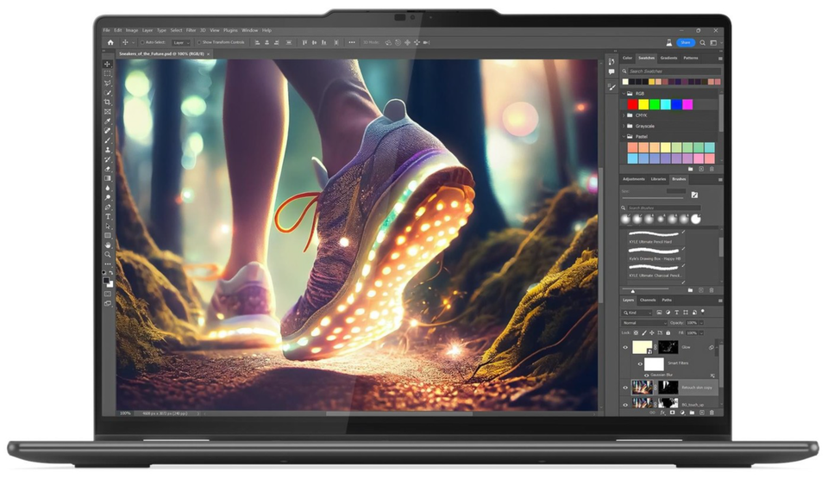Enable the Auto-Select checkbox
This screenshot has height=478, width=828.
tap(142, 42)
